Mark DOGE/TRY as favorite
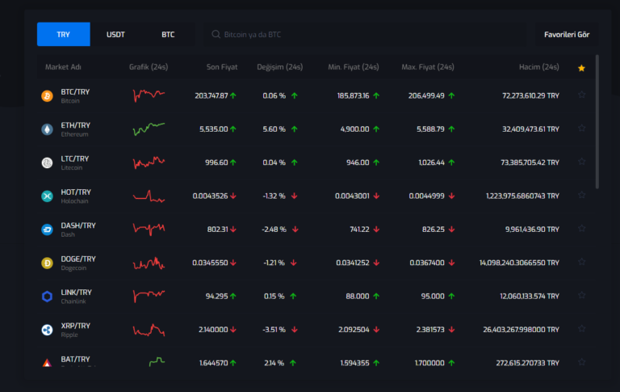 click(581, 263)
